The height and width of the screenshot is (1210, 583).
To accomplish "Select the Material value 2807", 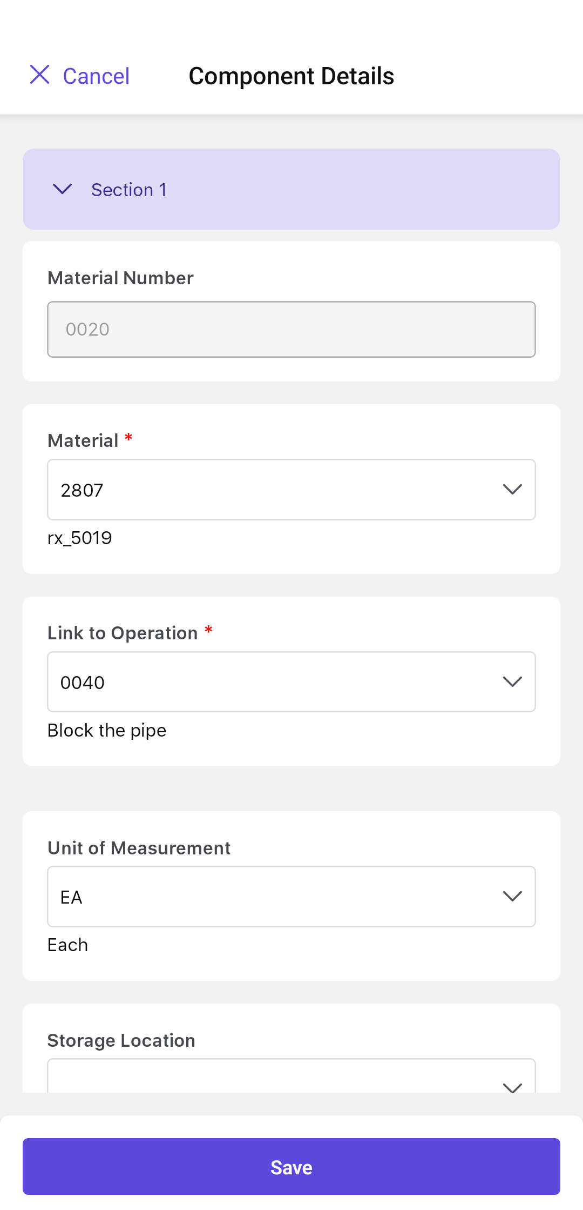I will (82, 490).
